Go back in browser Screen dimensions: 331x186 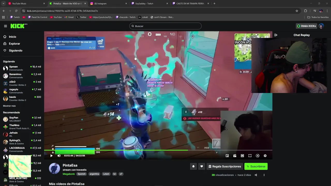coord(4,11)
